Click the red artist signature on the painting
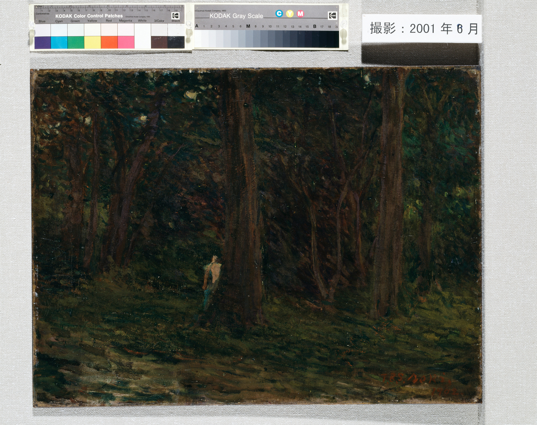This screenshot has height=425, width=537. click(x=416, y=379)
